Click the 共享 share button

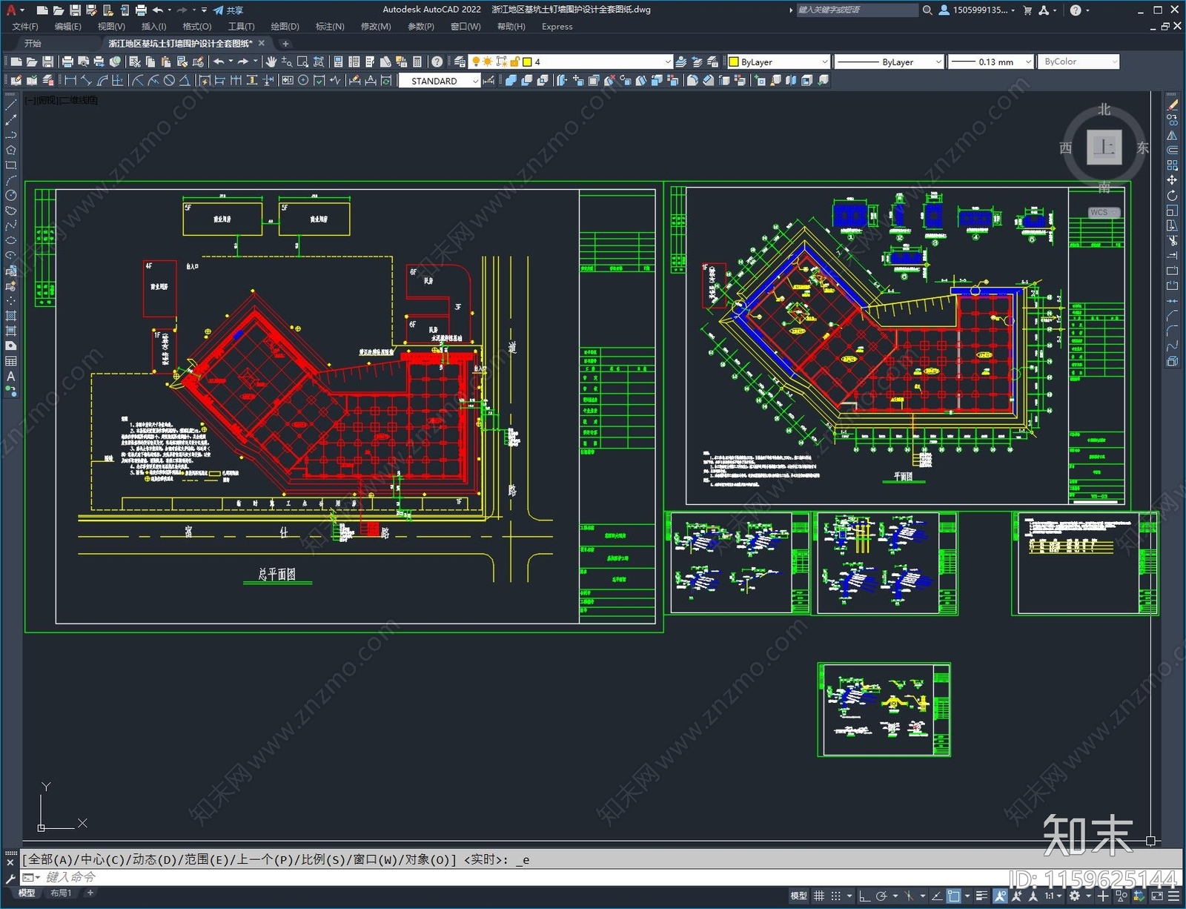pyautogui.click(x=228, y=10)
